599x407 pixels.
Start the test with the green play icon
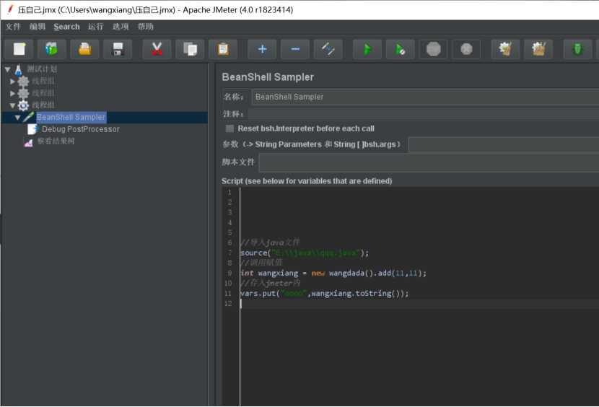pos(367,49)
